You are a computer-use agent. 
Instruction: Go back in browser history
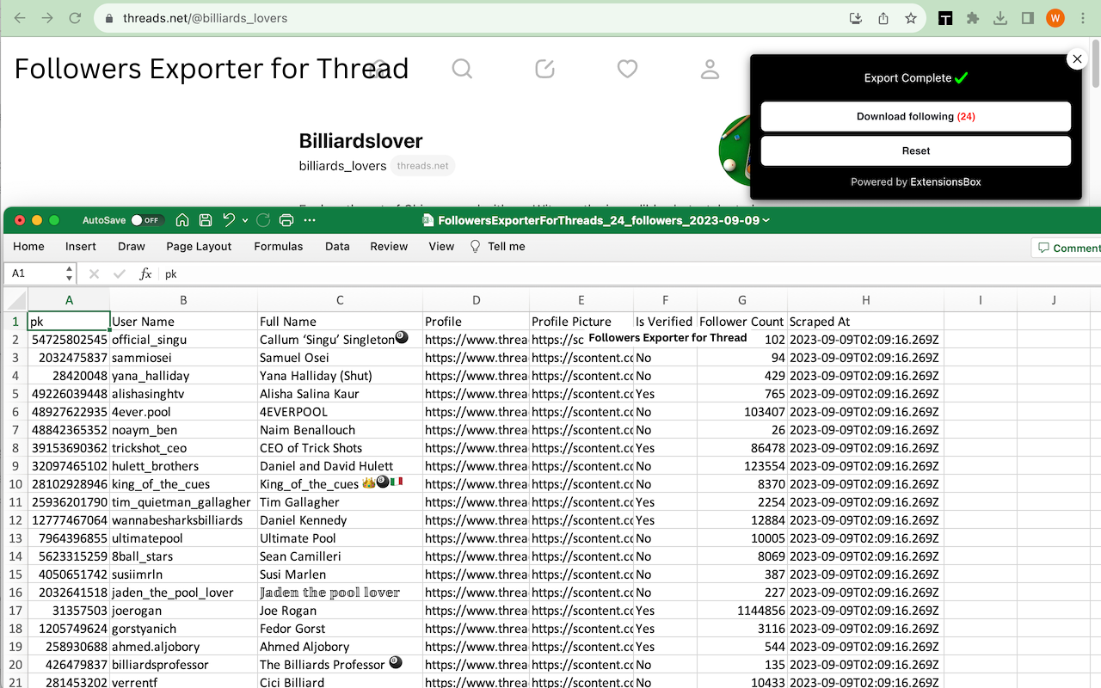20,18
